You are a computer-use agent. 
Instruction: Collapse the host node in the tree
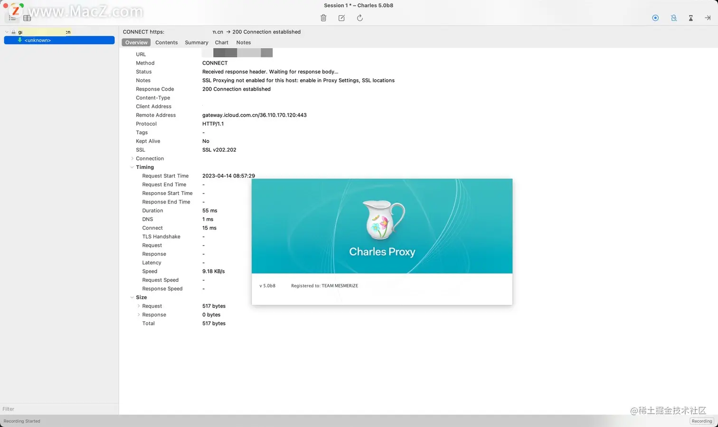click(x=7, y=32)
